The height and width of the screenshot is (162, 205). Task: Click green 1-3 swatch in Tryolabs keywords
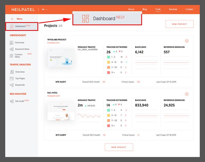[109, 57]
